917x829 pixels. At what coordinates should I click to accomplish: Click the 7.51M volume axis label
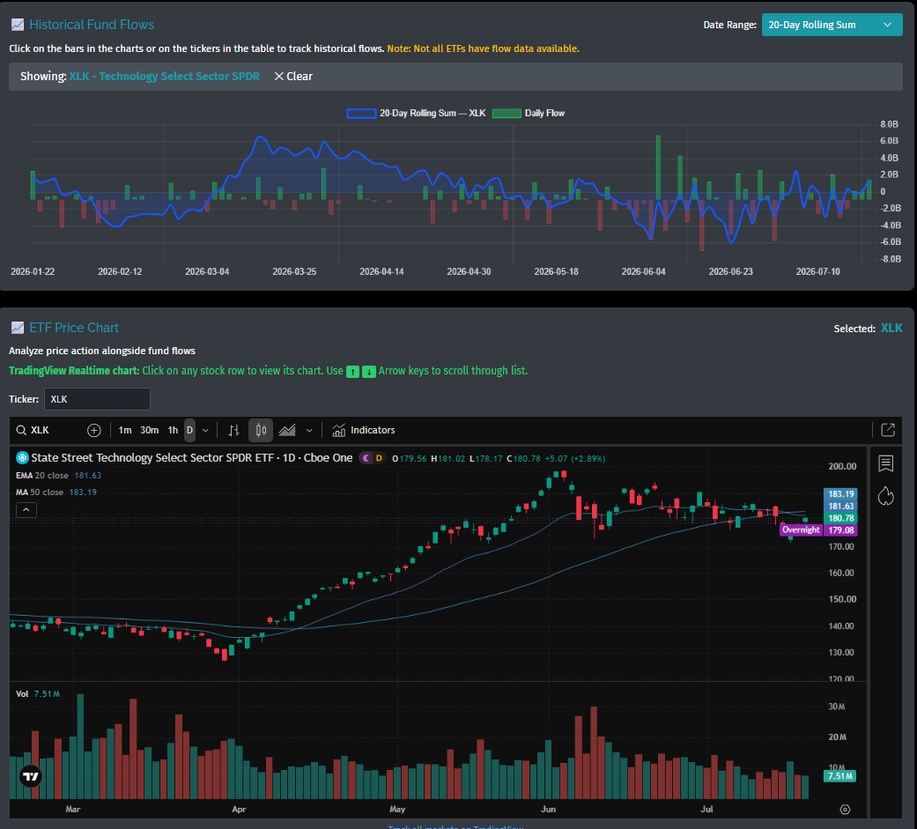839,776
